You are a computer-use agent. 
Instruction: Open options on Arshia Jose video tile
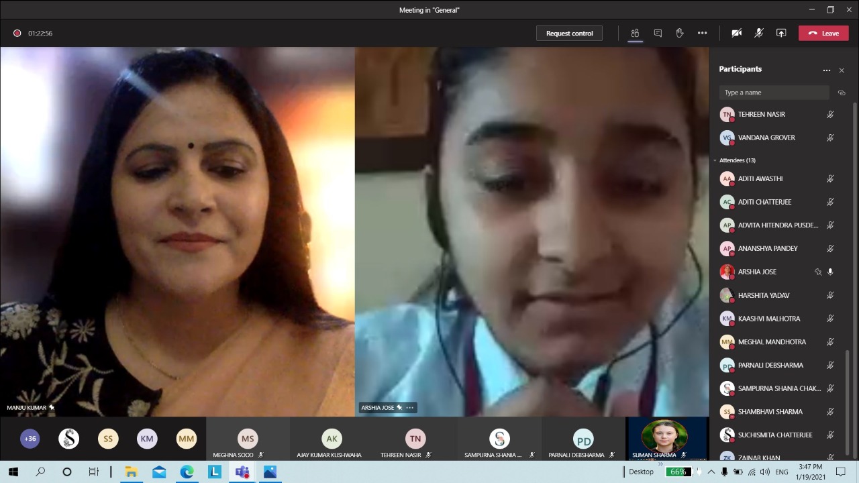[410, 407]
